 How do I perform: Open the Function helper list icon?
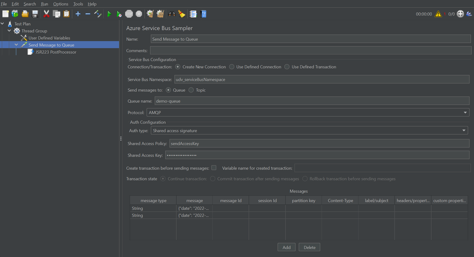point(193,14)
